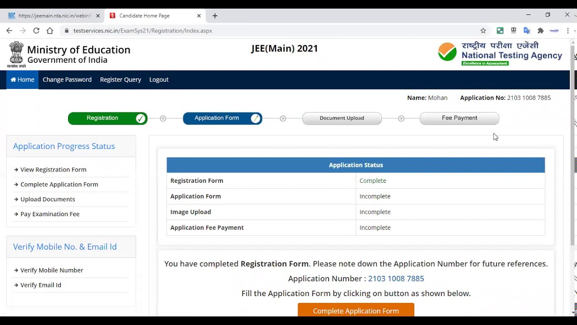The image size is (577, 325).
Task: Open Pay Examination Fee sidebar link
Action: tap(50, 214)
